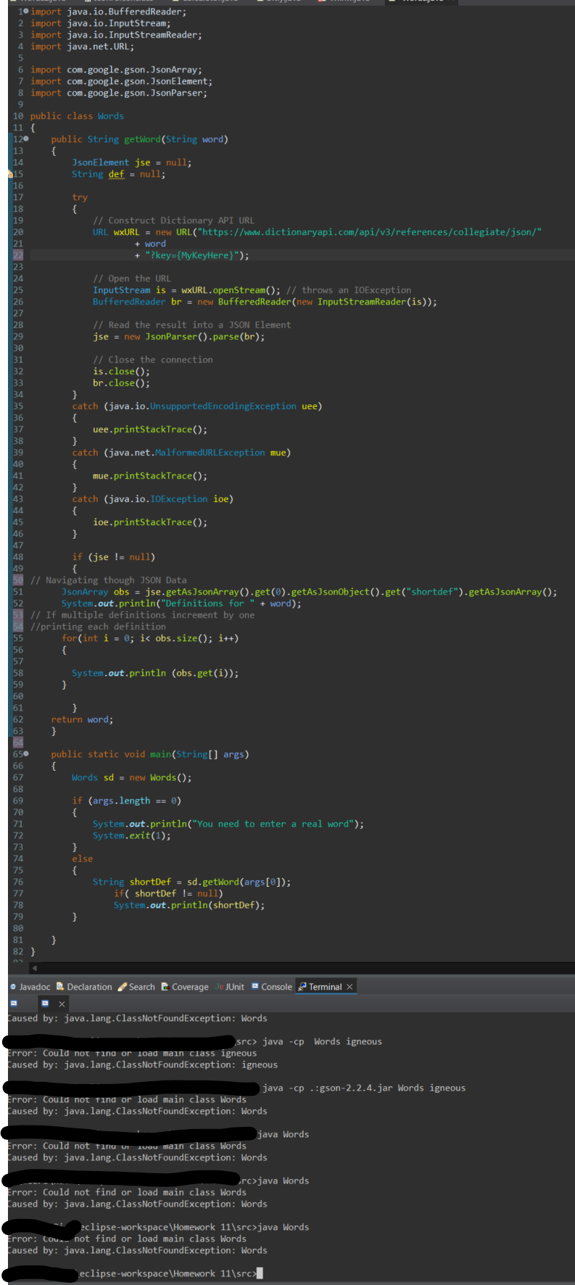Switch to the Coverage tab
The image size is (575, 1285).
point(185,987)
